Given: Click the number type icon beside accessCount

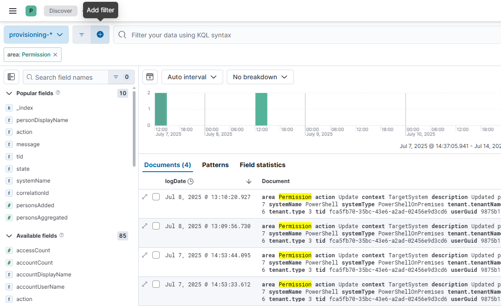Looking at the screenshot, I should pos(9,250).
